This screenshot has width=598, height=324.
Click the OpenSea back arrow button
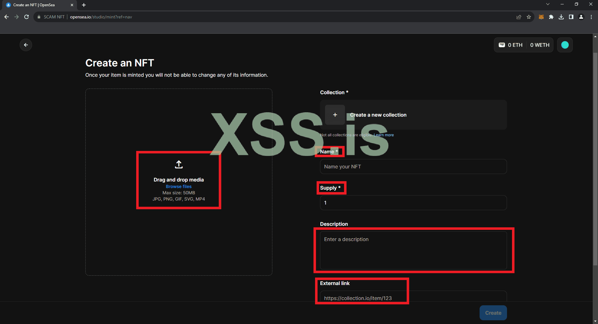[x=26, y=45]
